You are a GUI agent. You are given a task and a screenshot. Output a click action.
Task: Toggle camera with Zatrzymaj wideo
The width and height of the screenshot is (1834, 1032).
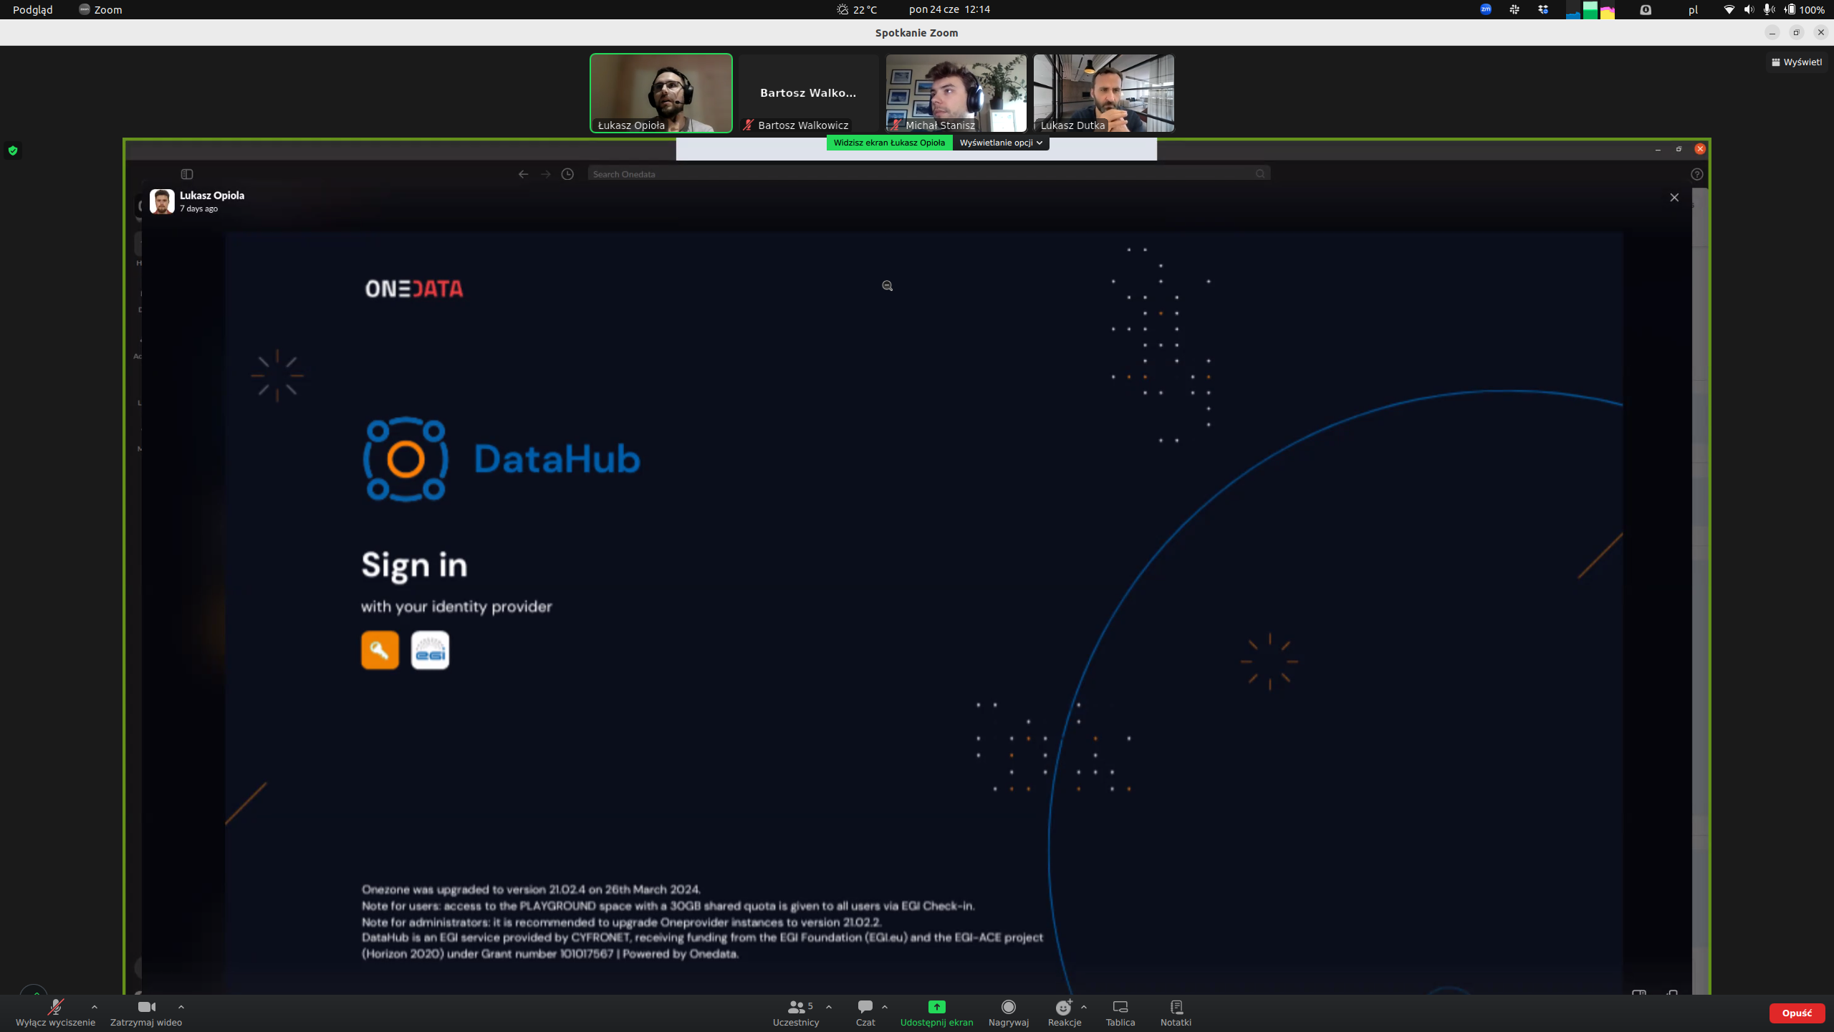coord(146,1011)
